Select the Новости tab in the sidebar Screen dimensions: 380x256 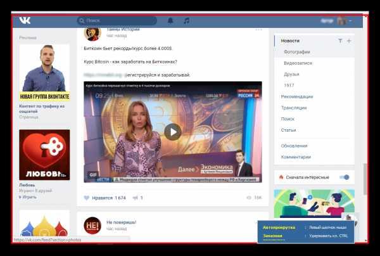[x=290, y=41]
